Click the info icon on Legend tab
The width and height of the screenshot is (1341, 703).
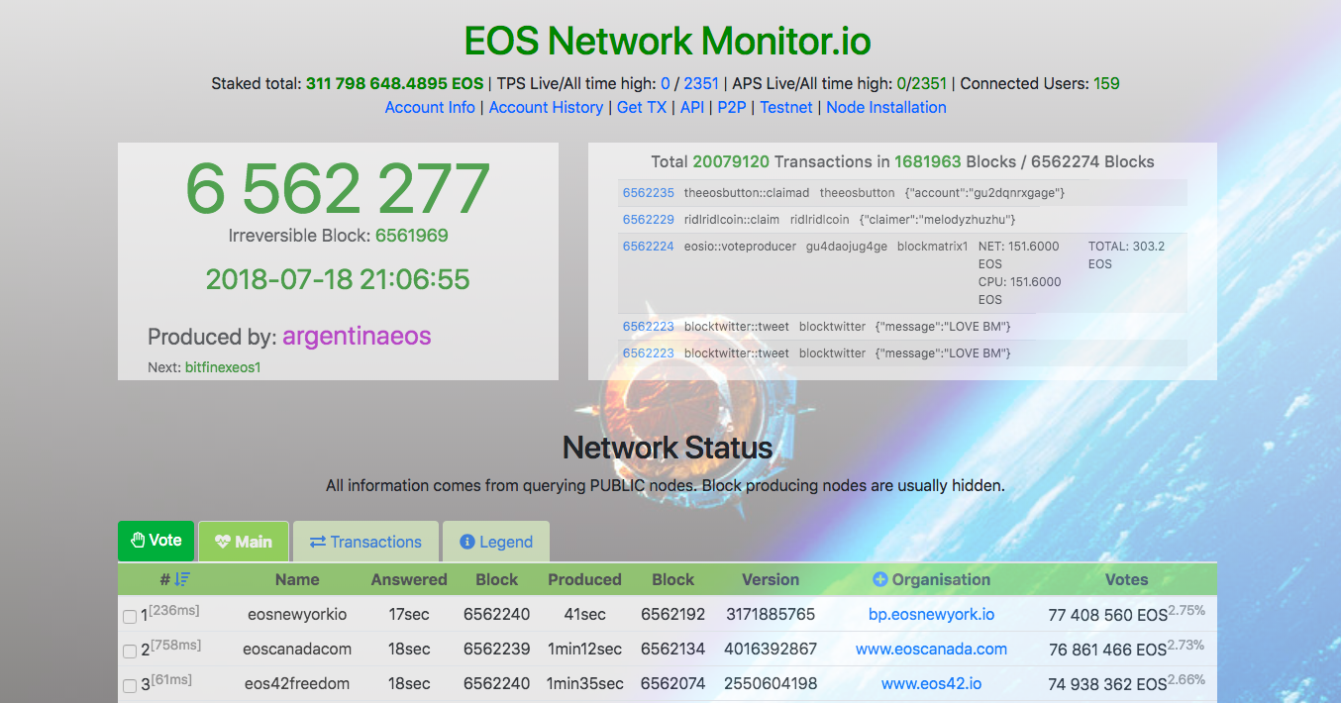467,542
